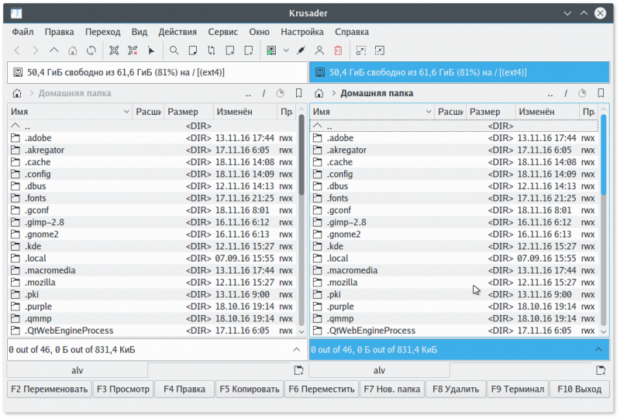The image size is (620, 419).
Task: Select .mozilla folder in right panel
Action: (x=454, y=282)
